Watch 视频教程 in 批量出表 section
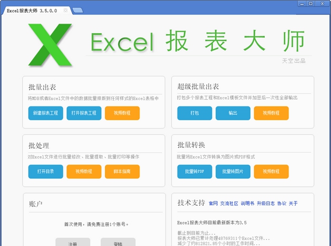 pyautogui.click(x=122, y=113)
